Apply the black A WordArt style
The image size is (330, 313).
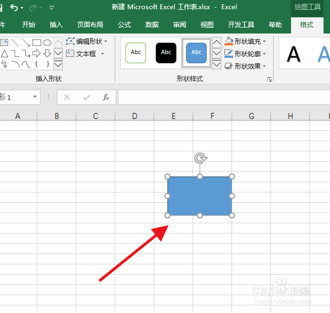click(x=294, y=54)
